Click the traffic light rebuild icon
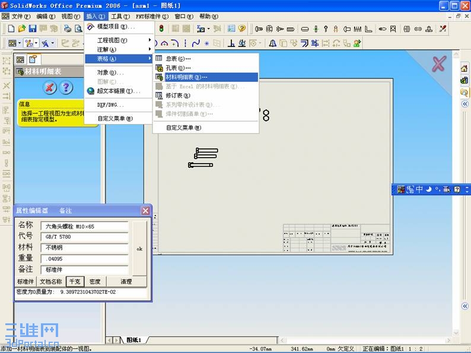 pos(161,29)
